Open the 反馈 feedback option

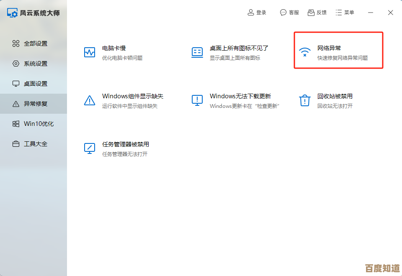tap(317, 13)
